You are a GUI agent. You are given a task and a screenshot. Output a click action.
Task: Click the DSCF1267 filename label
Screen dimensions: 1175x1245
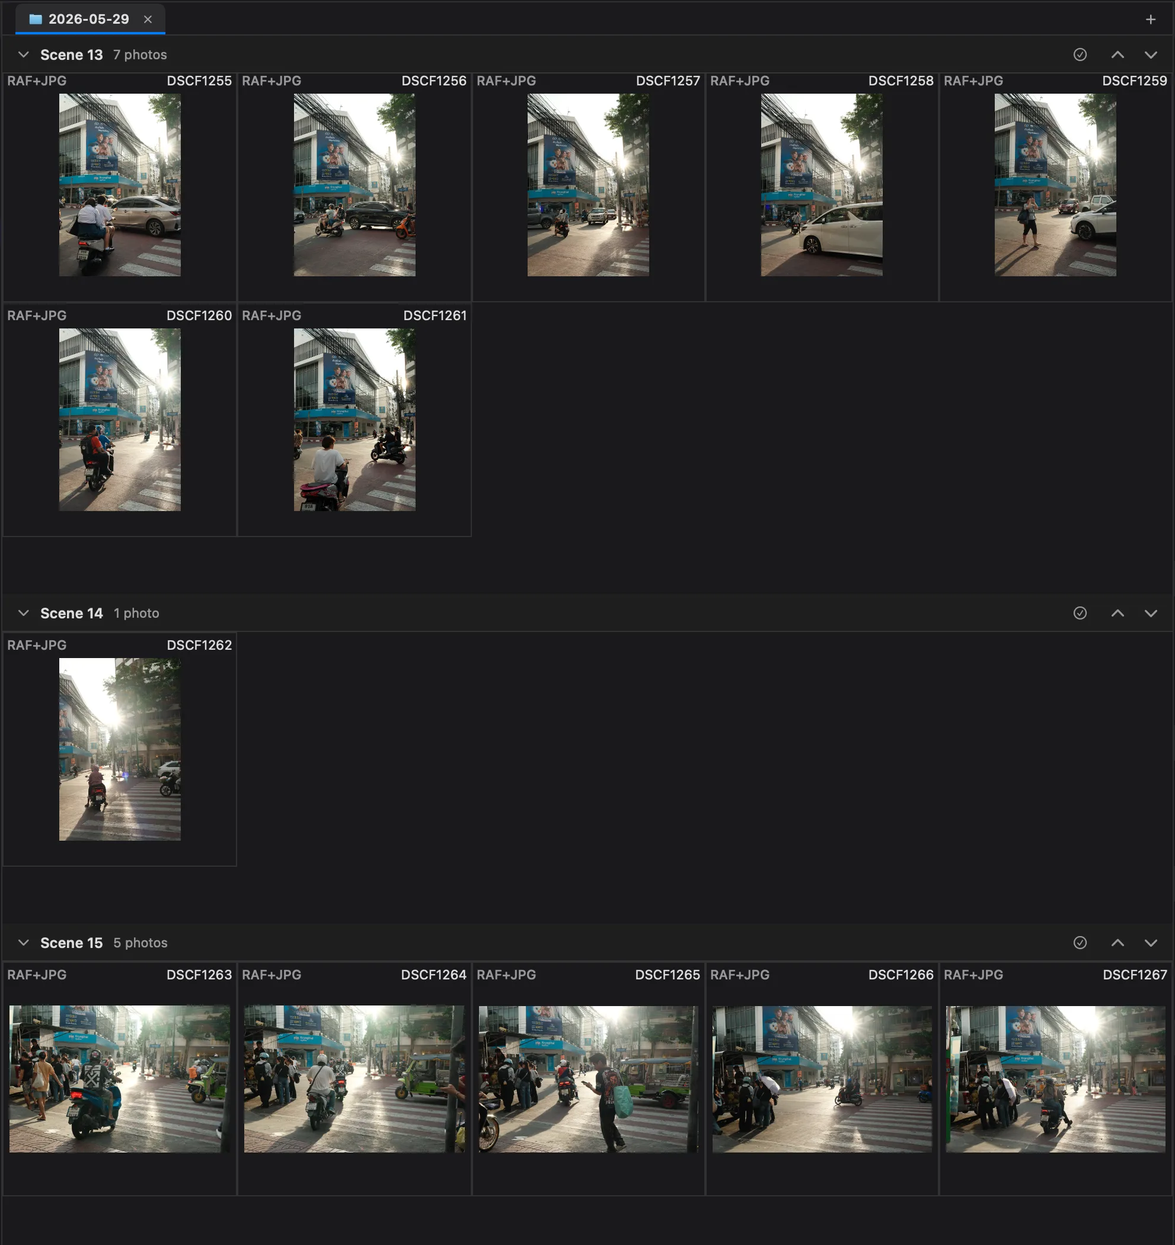coord(1135,975)
